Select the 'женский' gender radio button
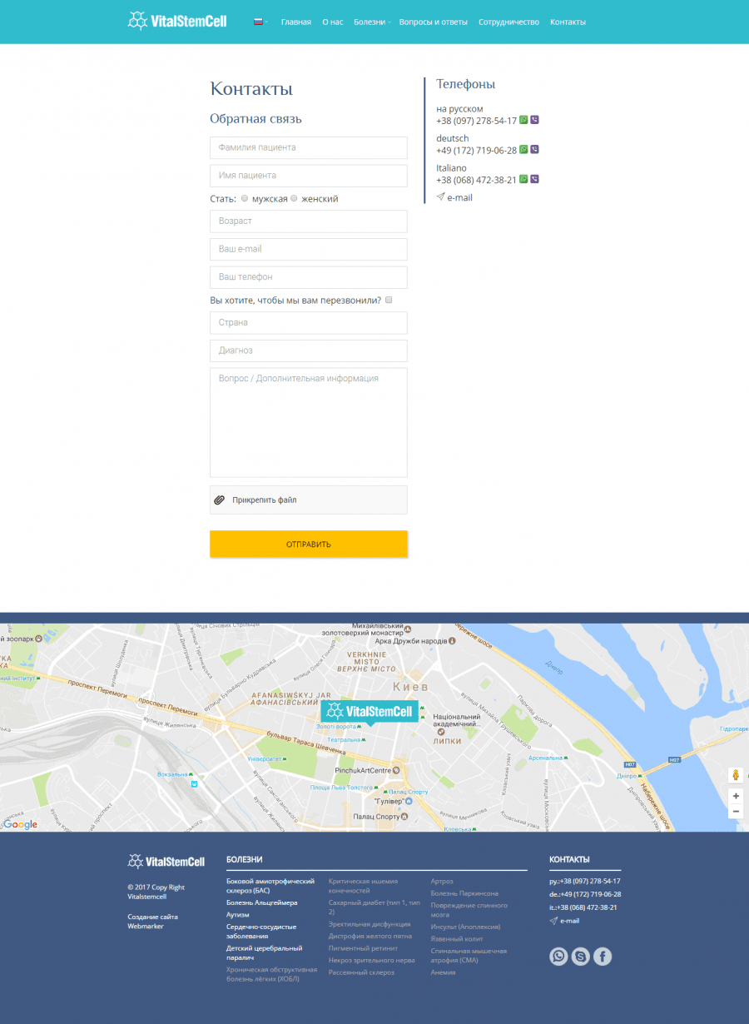 (x=294, y=199)
